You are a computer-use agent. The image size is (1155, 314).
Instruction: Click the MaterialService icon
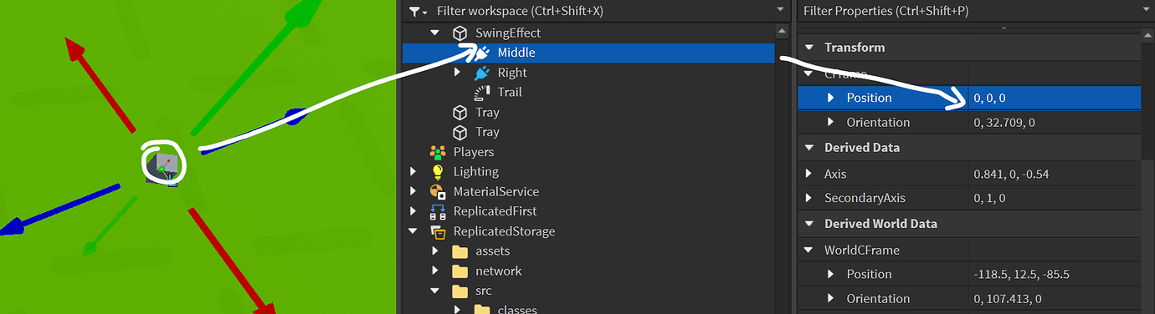[x=437, y=191]
